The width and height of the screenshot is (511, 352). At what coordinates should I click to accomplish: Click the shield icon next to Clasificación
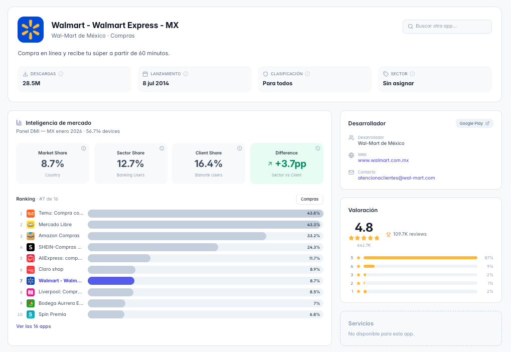click(265, 74)
